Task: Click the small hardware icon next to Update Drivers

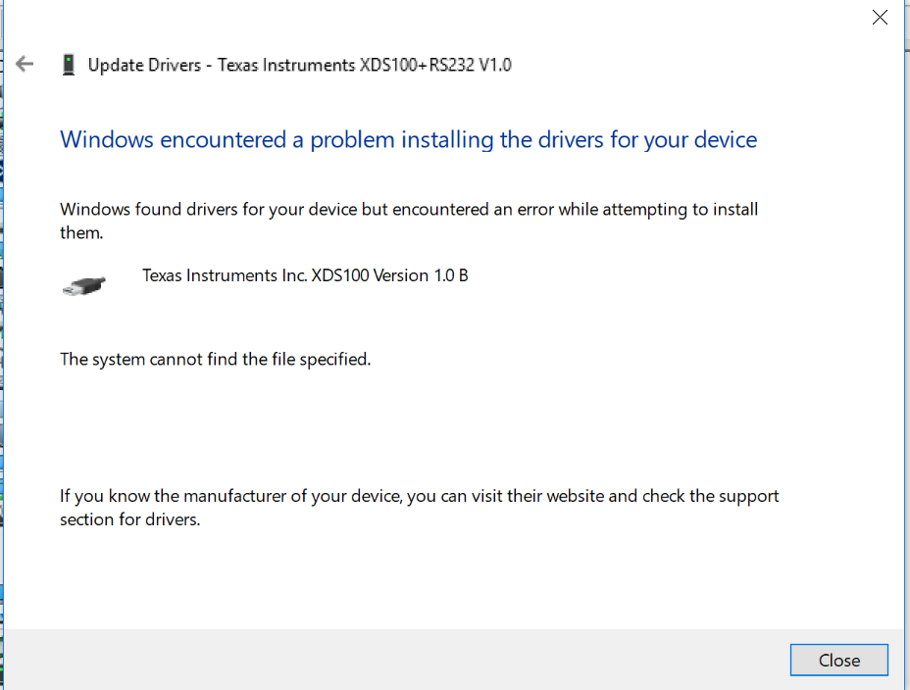Action: [x=68, y=64]
